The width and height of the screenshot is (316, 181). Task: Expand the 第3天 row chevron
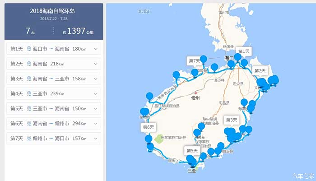(96, 79)
